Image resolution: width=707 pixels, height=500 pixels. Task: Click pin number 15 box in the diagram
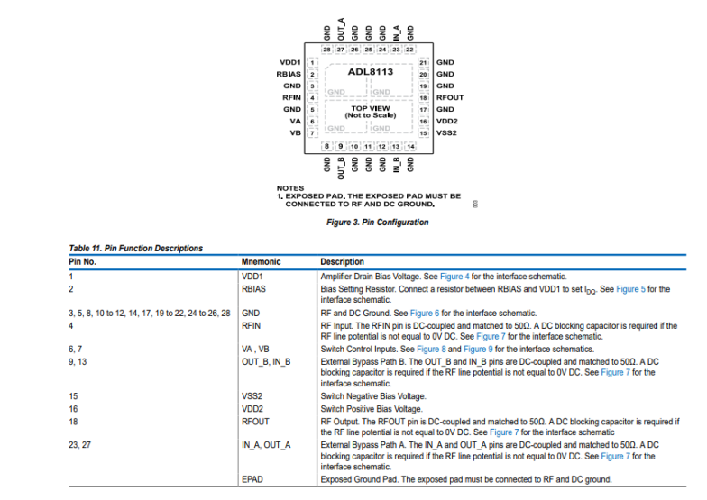pos(423,133)
